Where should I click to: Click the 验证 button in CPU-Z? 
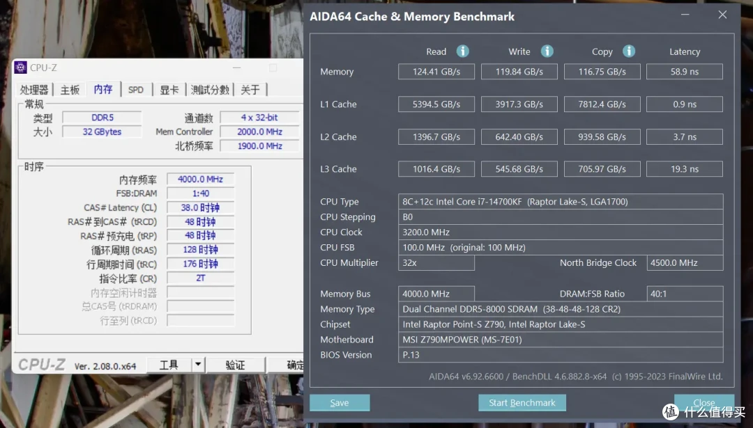(236, 365)
